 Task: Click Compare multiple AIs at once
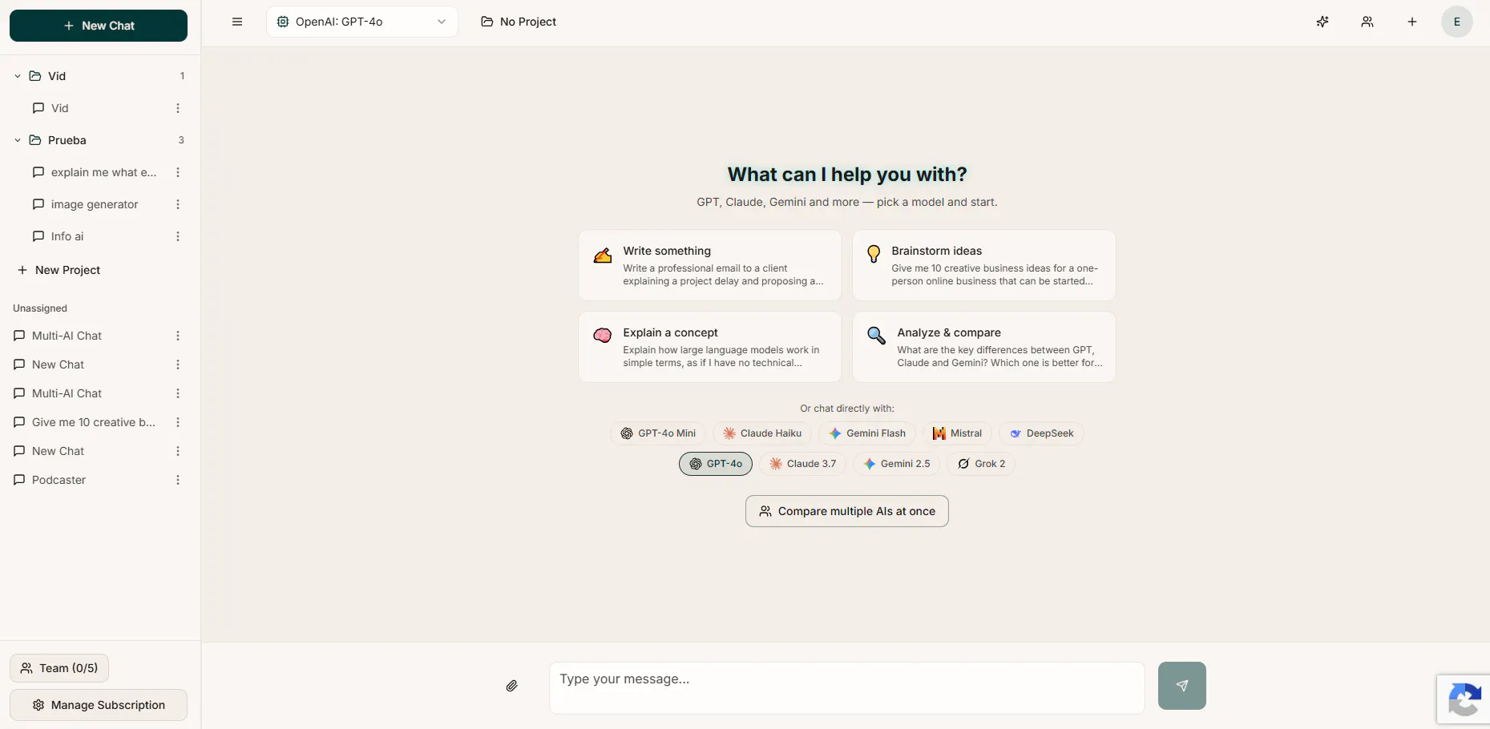[847, 511]
